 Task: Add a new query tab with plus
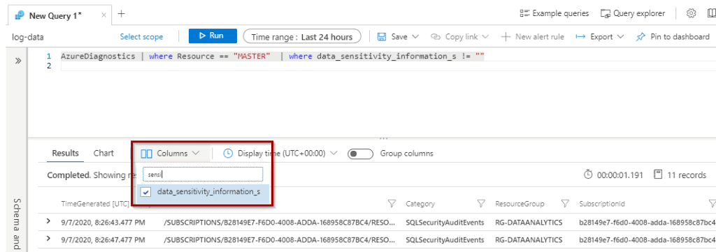121,14
